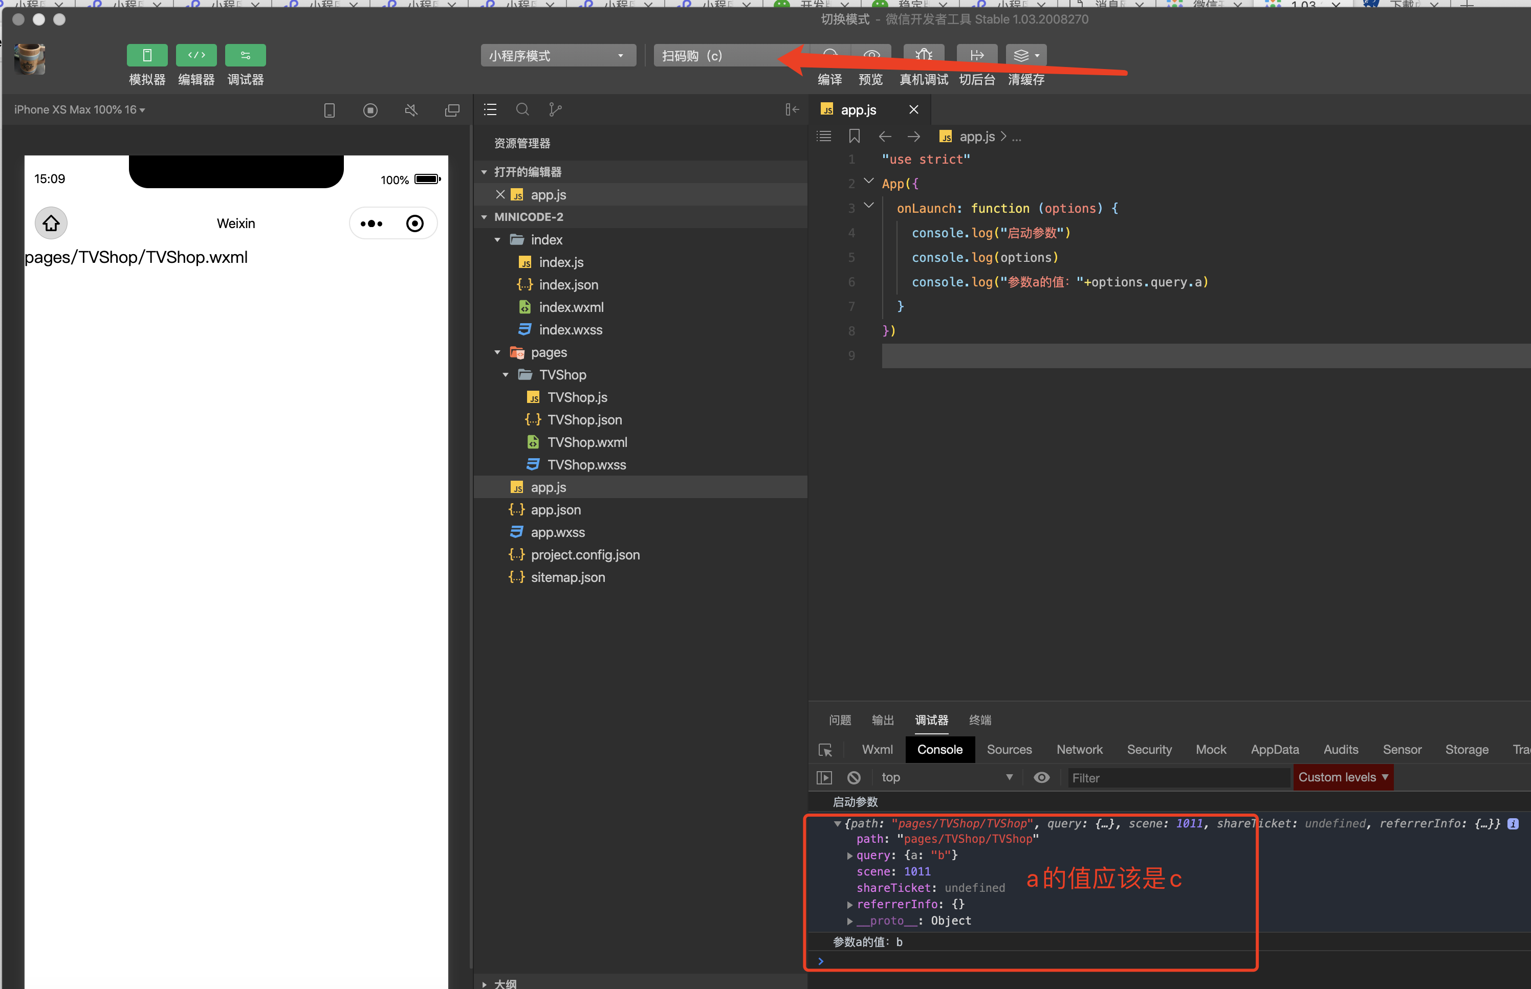The height and width of the screenshot is (989, 1531).
Task: Switch to the Network tab in debugger
Action: click(x=1079, y=750)
